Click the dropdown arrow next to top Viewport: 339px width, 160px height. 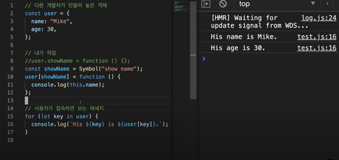pos(313,4)
